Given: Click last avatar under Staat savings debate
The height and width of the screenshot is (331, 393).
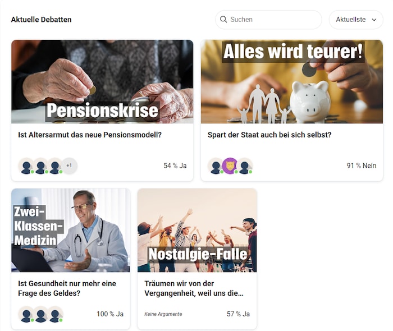Looking at the screenshot, I should (244, 165).
